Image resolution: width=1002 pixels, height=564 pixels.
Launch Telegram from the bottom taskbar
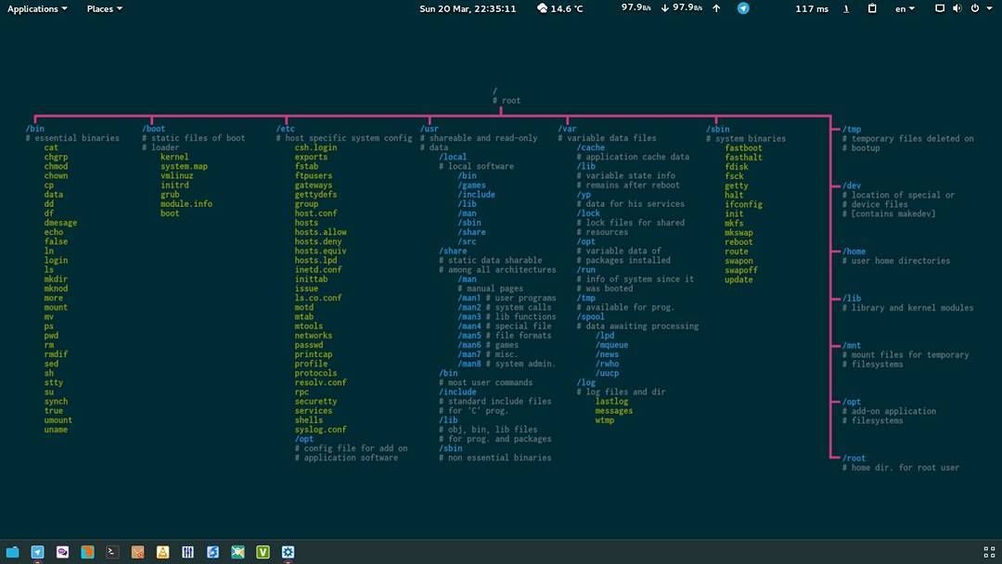point(37,552)
